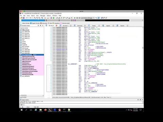Click the Instruction legend color box
This screenshot has width=163, height=122.
pos(41,23)
